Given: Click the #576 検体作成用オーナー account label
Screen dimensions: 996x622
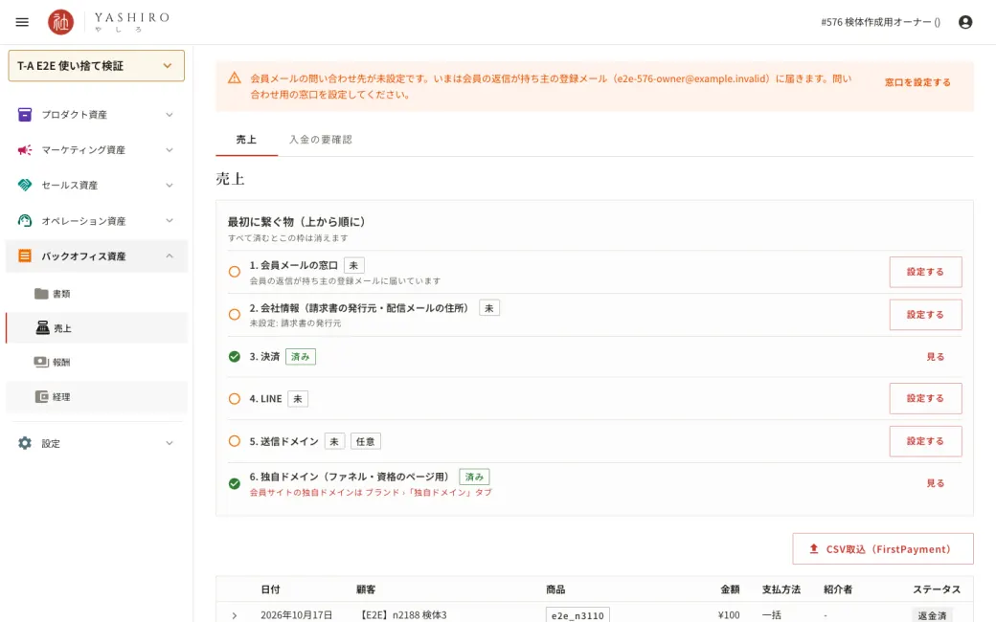Looking at the screenshot, I should click(880, 22).
